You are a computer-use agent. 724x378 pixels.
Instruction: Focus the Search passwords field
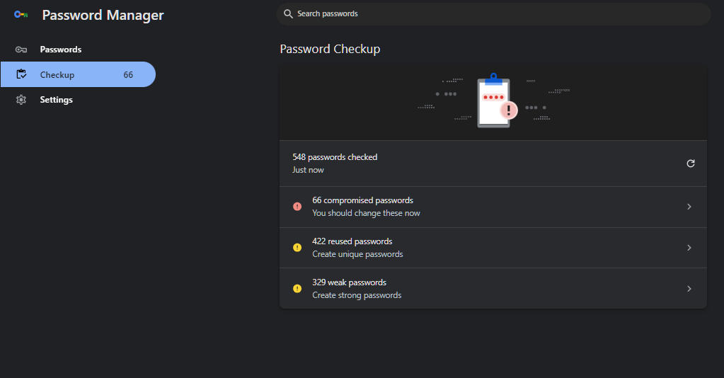493,14
